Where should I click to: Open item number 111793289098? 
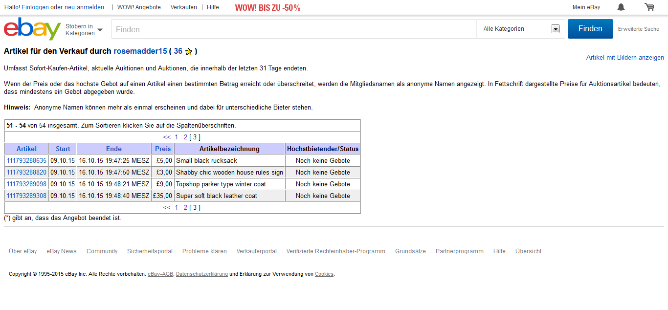26,184
